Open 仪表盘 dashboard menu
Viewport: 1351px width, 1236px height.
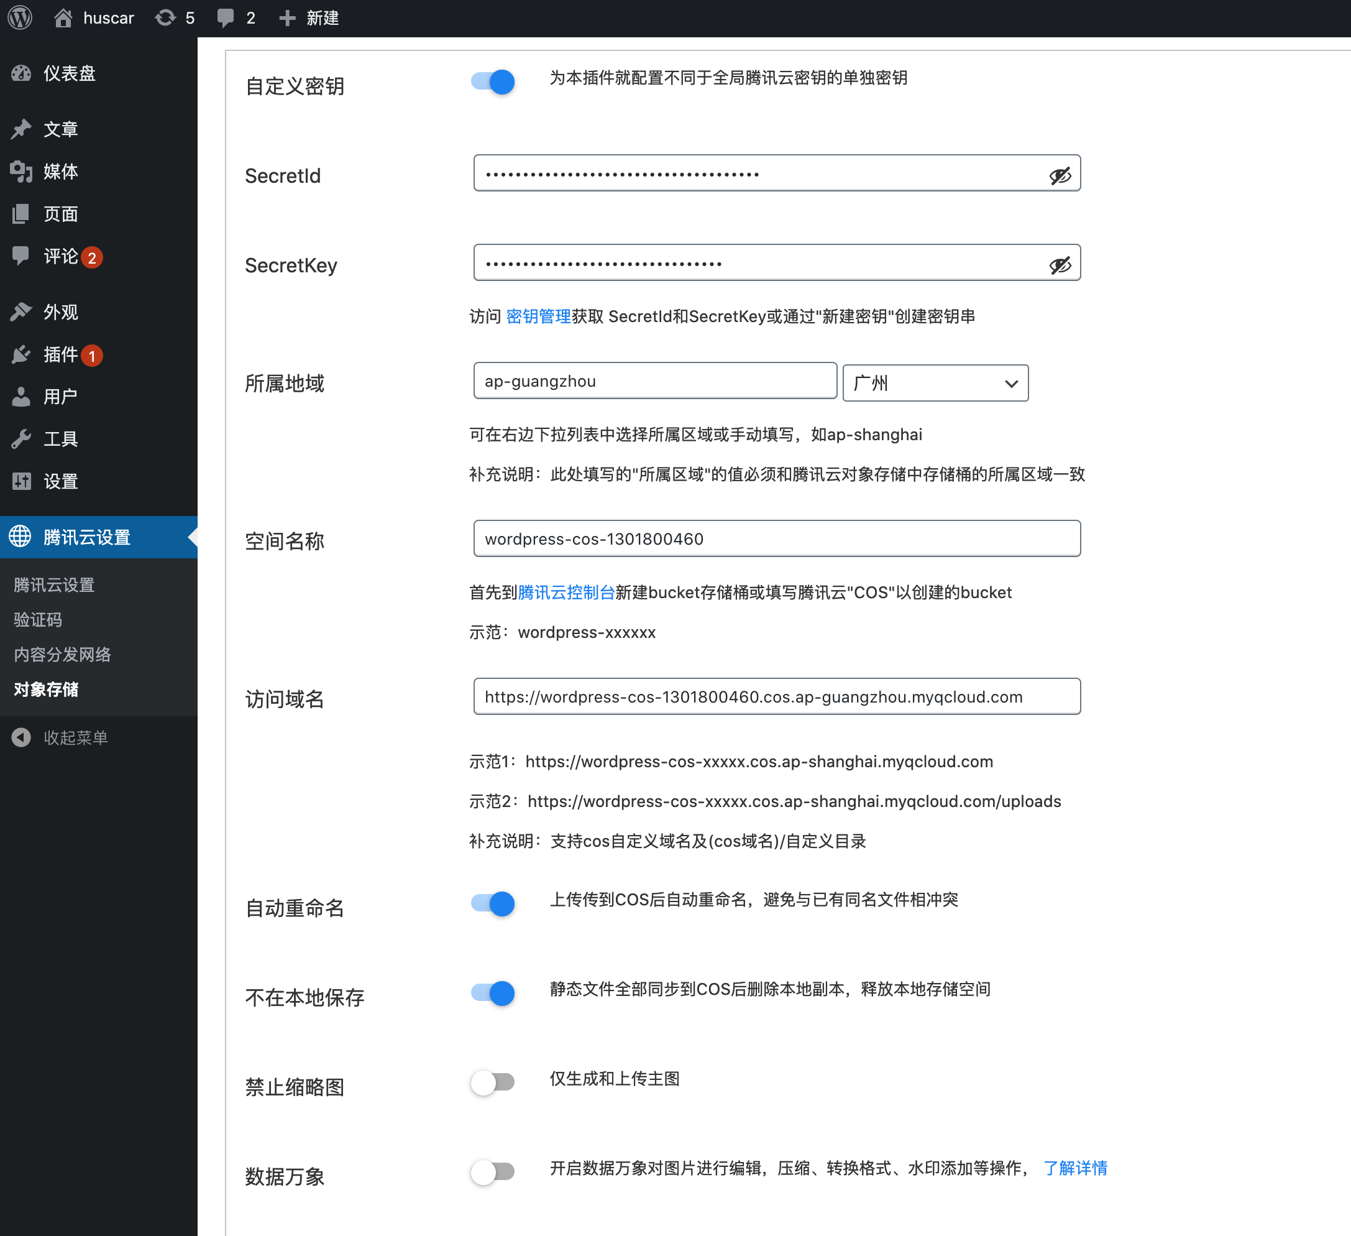pyautogui.click(x=99, y=73)
